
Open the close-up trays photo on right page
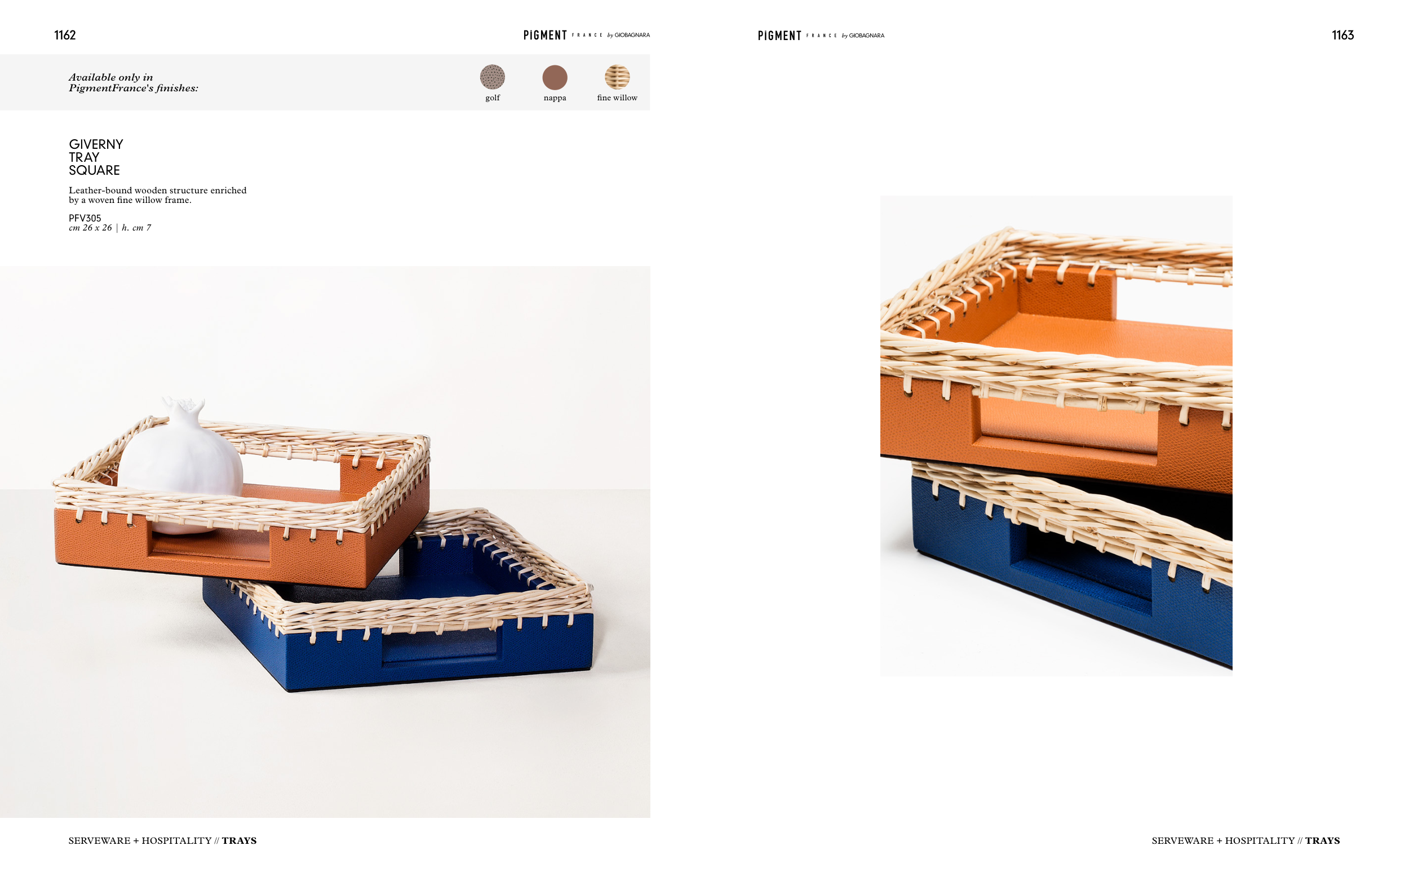coord(1056,436)
